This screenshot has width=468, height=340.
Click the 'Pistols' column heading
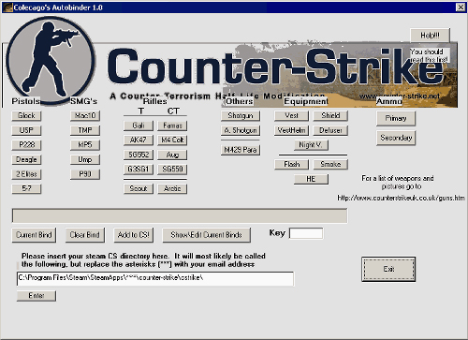[x=26, y=101]
